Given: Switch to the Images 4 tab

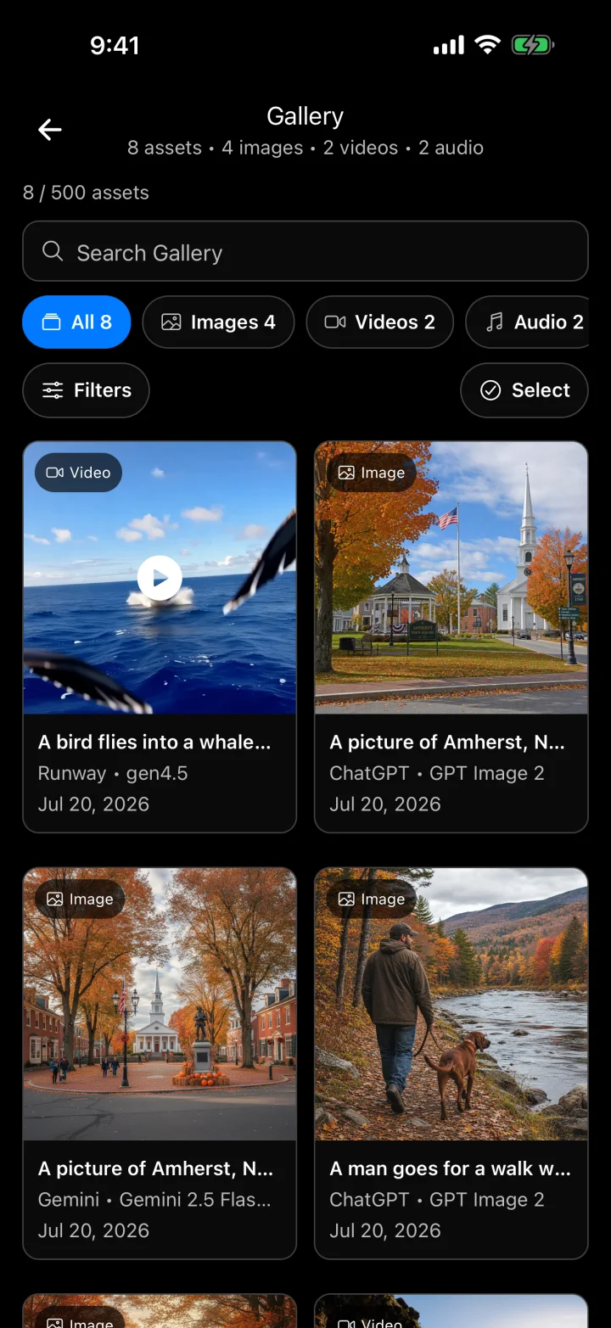Looking at the screenshot, I should tap(218, 322).
